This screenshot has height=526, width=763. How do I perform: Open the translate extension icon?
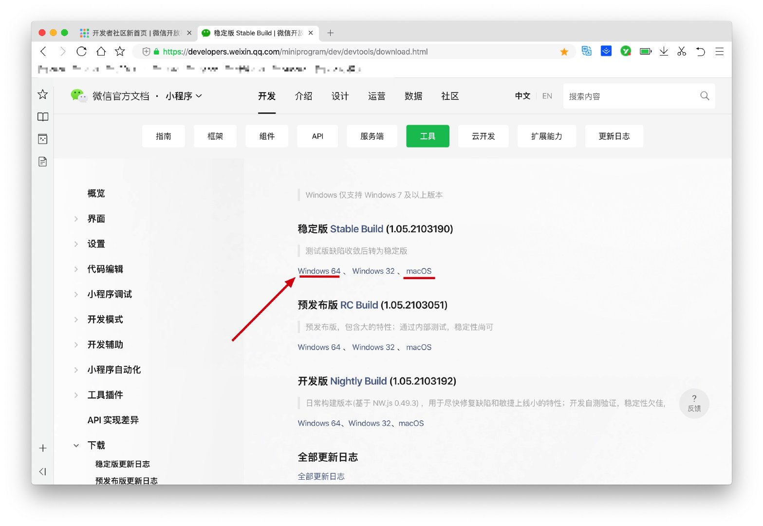pyautogui.click(x=586, y=51)
